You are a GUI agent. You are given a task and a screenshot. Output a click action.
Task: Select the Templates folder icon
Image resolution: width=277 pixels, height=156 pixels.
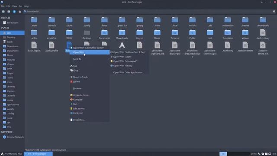point(228,32)
